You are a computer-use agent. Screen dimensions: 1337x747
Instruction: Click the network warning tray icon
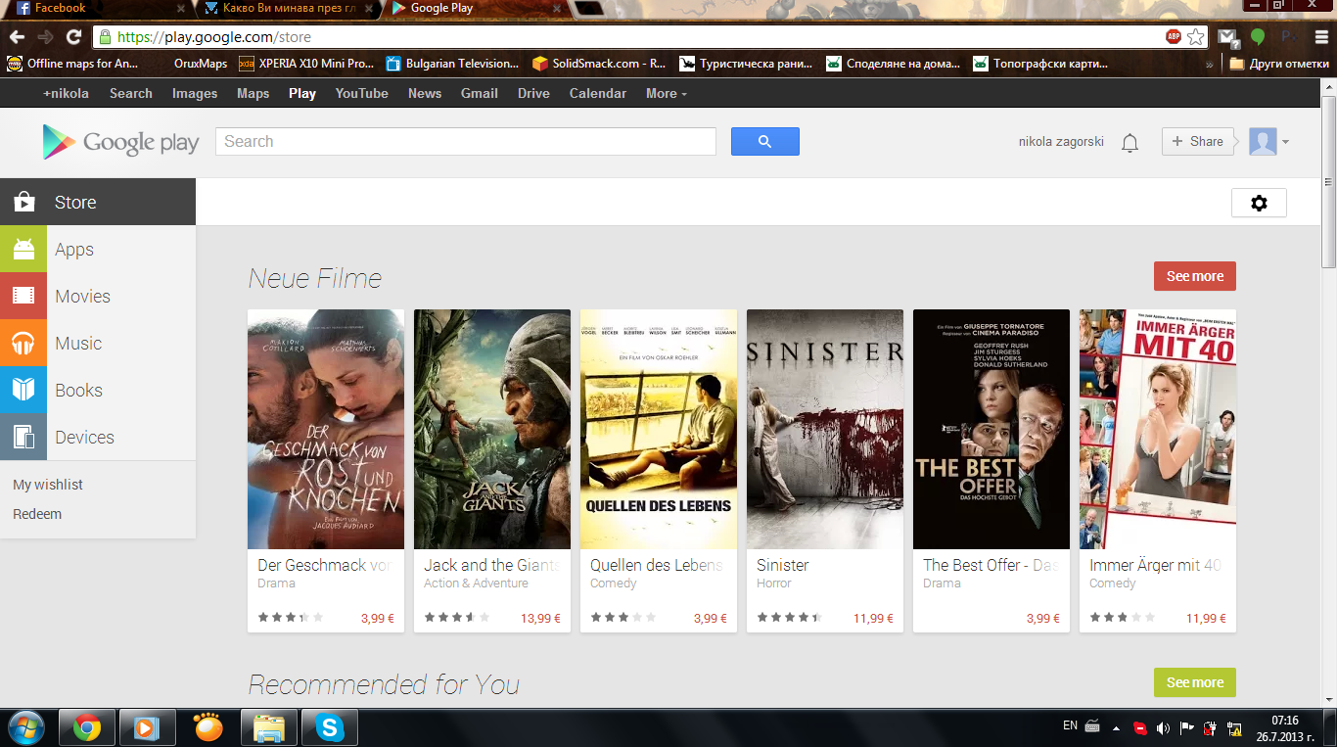pos(1234,728)
